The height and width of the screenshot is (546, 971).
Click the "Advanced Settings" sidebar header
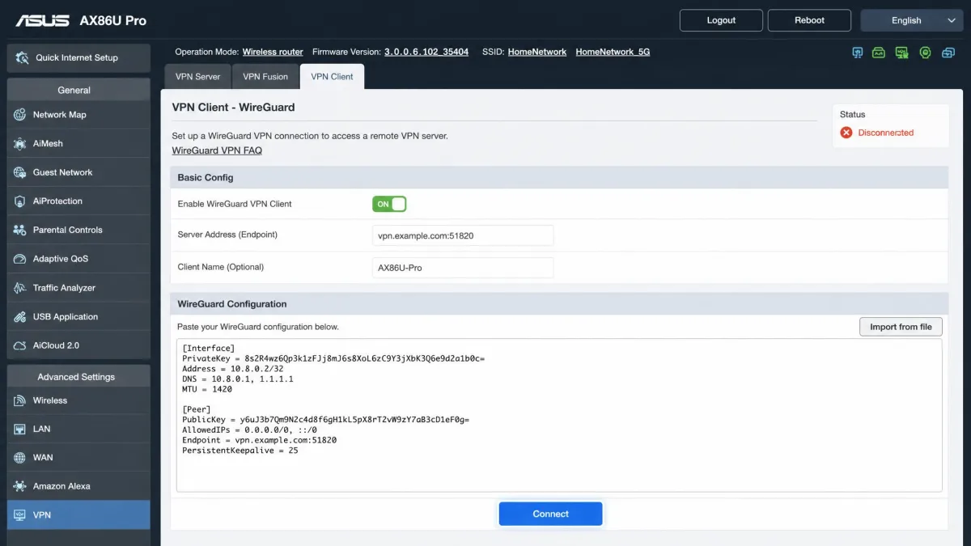tap(78, 376)
